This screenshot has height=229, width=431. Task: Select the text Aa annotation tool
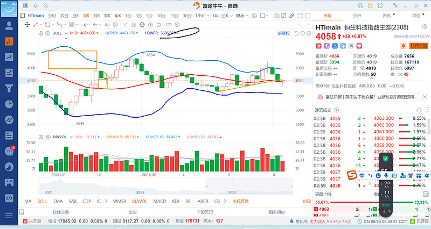click(x=107, y=25)
